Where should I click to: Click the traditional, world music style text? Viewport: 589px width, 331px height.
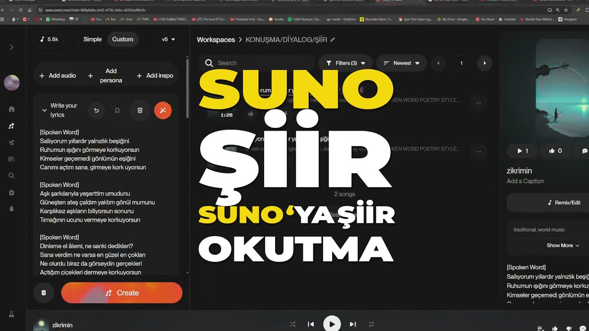pos(539,229)
